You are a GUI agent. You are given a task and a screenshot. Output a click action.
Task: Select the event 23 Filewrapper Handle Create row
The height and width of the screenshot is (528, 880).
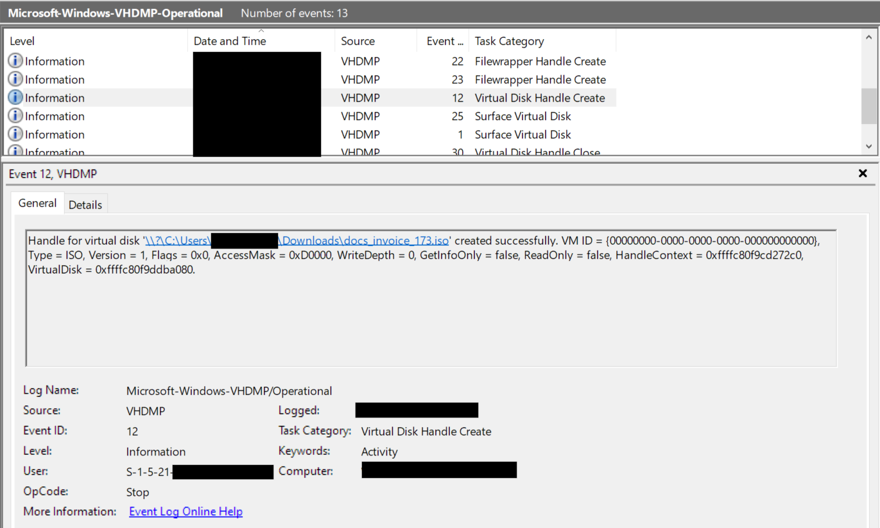[309, 80]
